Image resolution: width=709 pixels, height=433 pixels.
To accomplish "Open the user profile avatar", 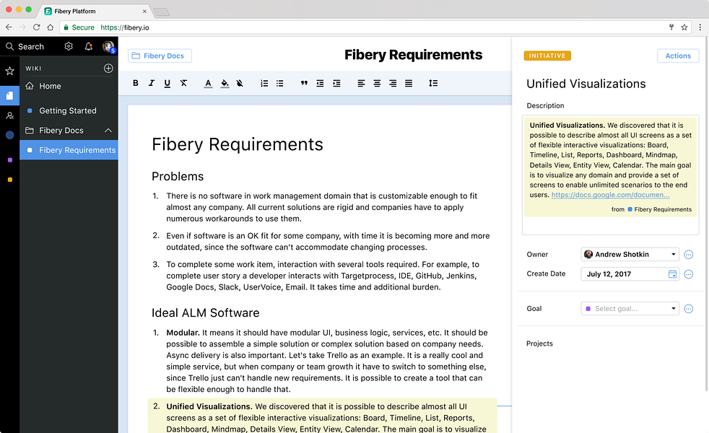I will [108, 47].
